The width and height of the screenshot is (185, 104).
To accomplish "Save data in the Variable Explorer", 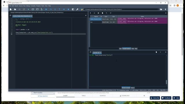I will coord(95,13).
